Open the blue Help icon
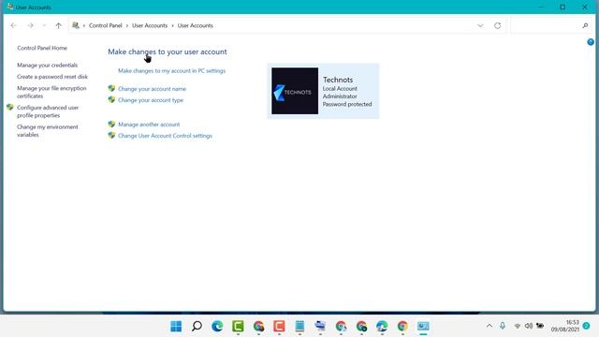 (591, 42)
